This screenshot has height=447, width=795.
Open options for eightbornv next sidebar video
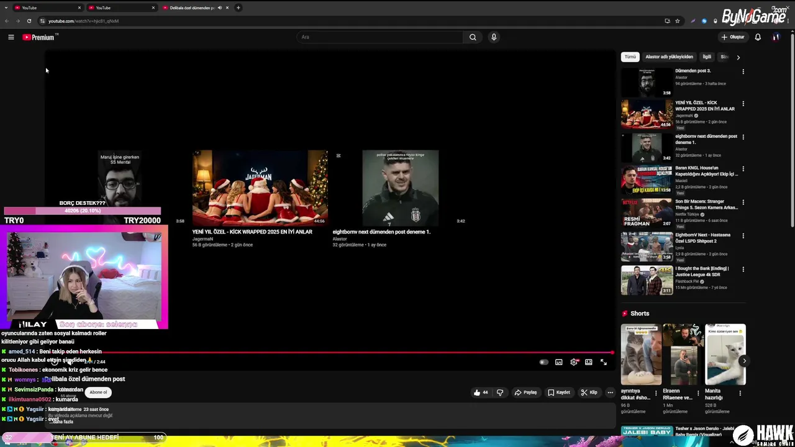click(x=743, y=137)
